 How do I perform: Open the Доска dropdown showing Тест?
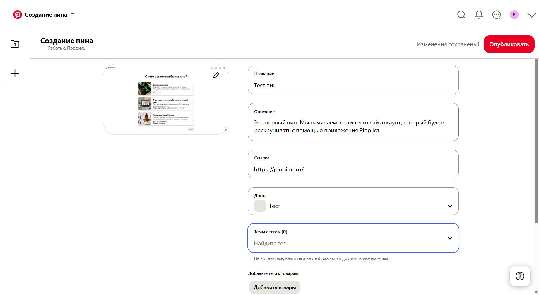click(x=353, y=201)
